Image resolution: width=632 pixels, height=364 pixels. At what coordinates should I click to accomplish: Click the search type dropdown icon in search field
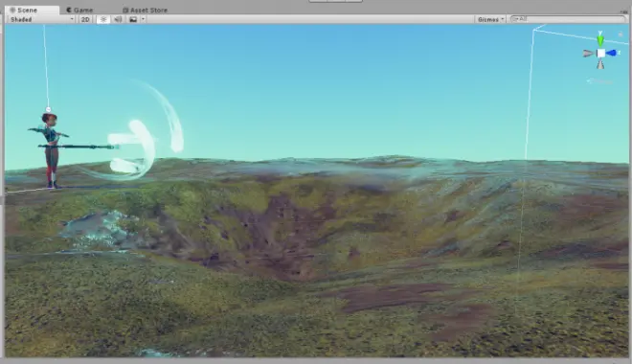[x=515, y=19]
